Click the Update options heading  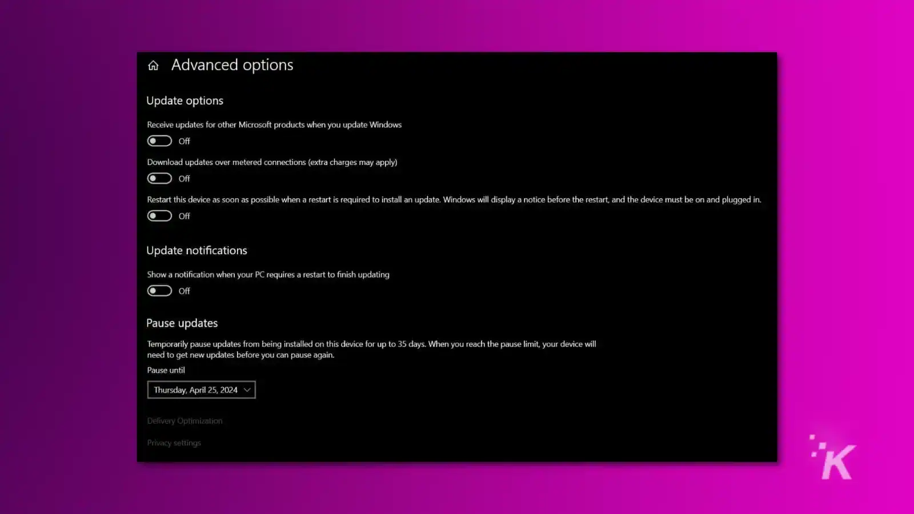[x=185, y=101]
